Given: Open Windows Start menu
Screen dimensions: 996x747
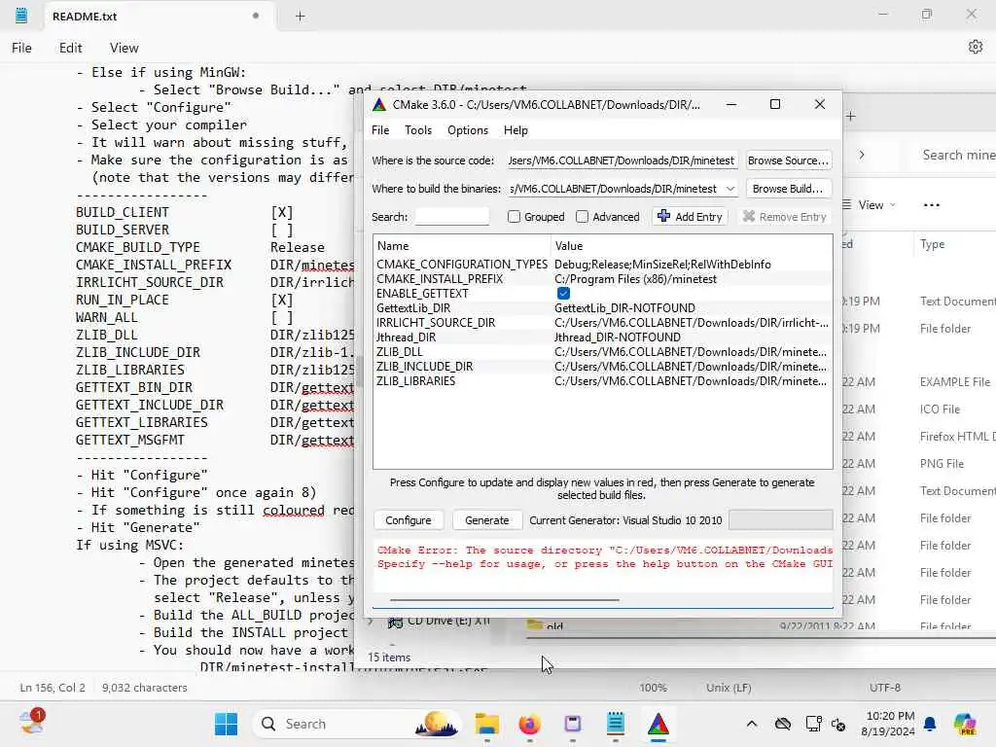Looking at the screenshot, I should coord(226,724).
